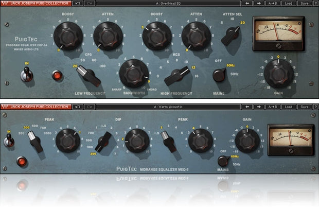Click Atten Sel selector knob
Viewport: 319px width, 208px height.
[x=231, y=36]
